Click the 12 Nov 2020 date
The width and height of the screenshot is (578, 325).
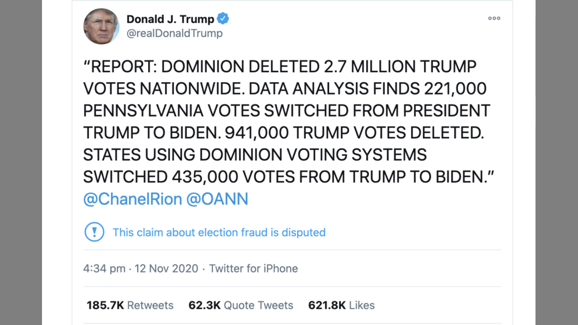coord(166,269)
